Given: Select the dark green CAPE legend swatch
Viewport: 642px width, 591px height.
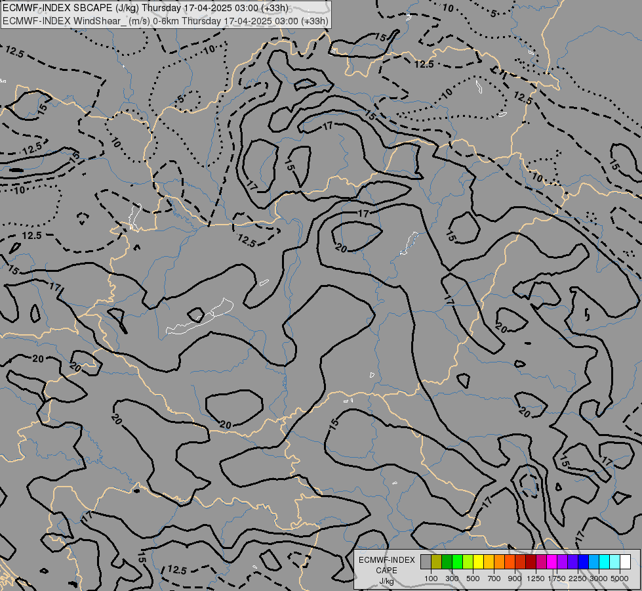Looking at the screenshot, I should (x=447, y=562).
